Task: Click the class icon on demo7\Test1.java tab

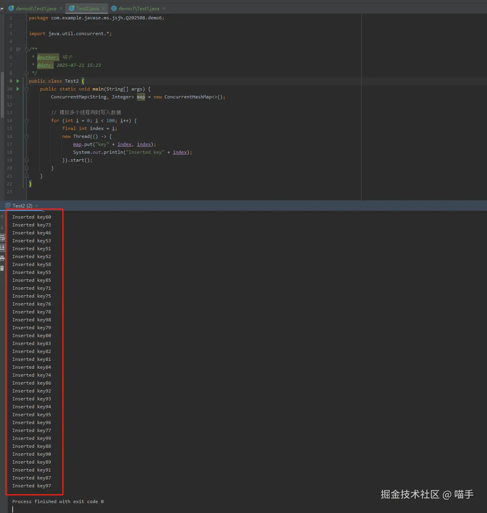Action: point(114,8)
